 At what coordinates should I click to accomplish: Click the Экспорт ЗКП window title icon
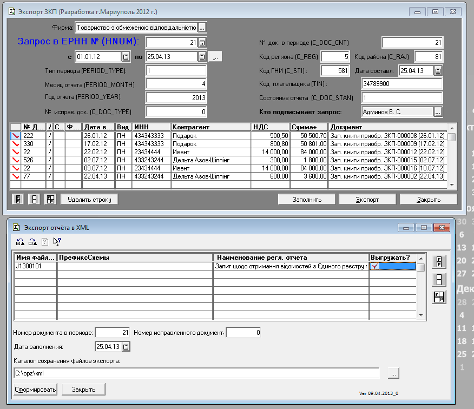12,12
